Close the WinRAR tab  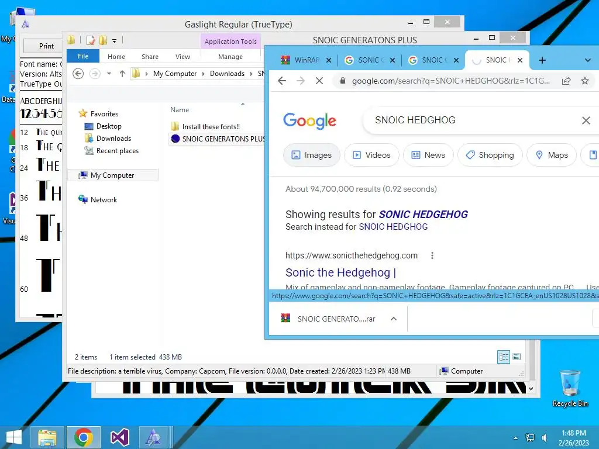coord(329,60)
